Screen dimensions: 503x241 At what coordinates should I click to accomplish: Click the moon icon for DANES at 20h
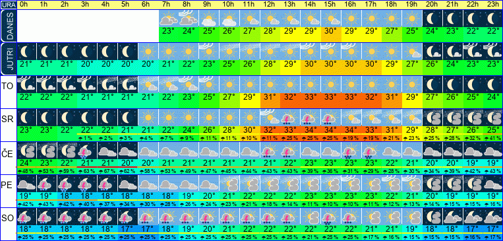point(432,18)
